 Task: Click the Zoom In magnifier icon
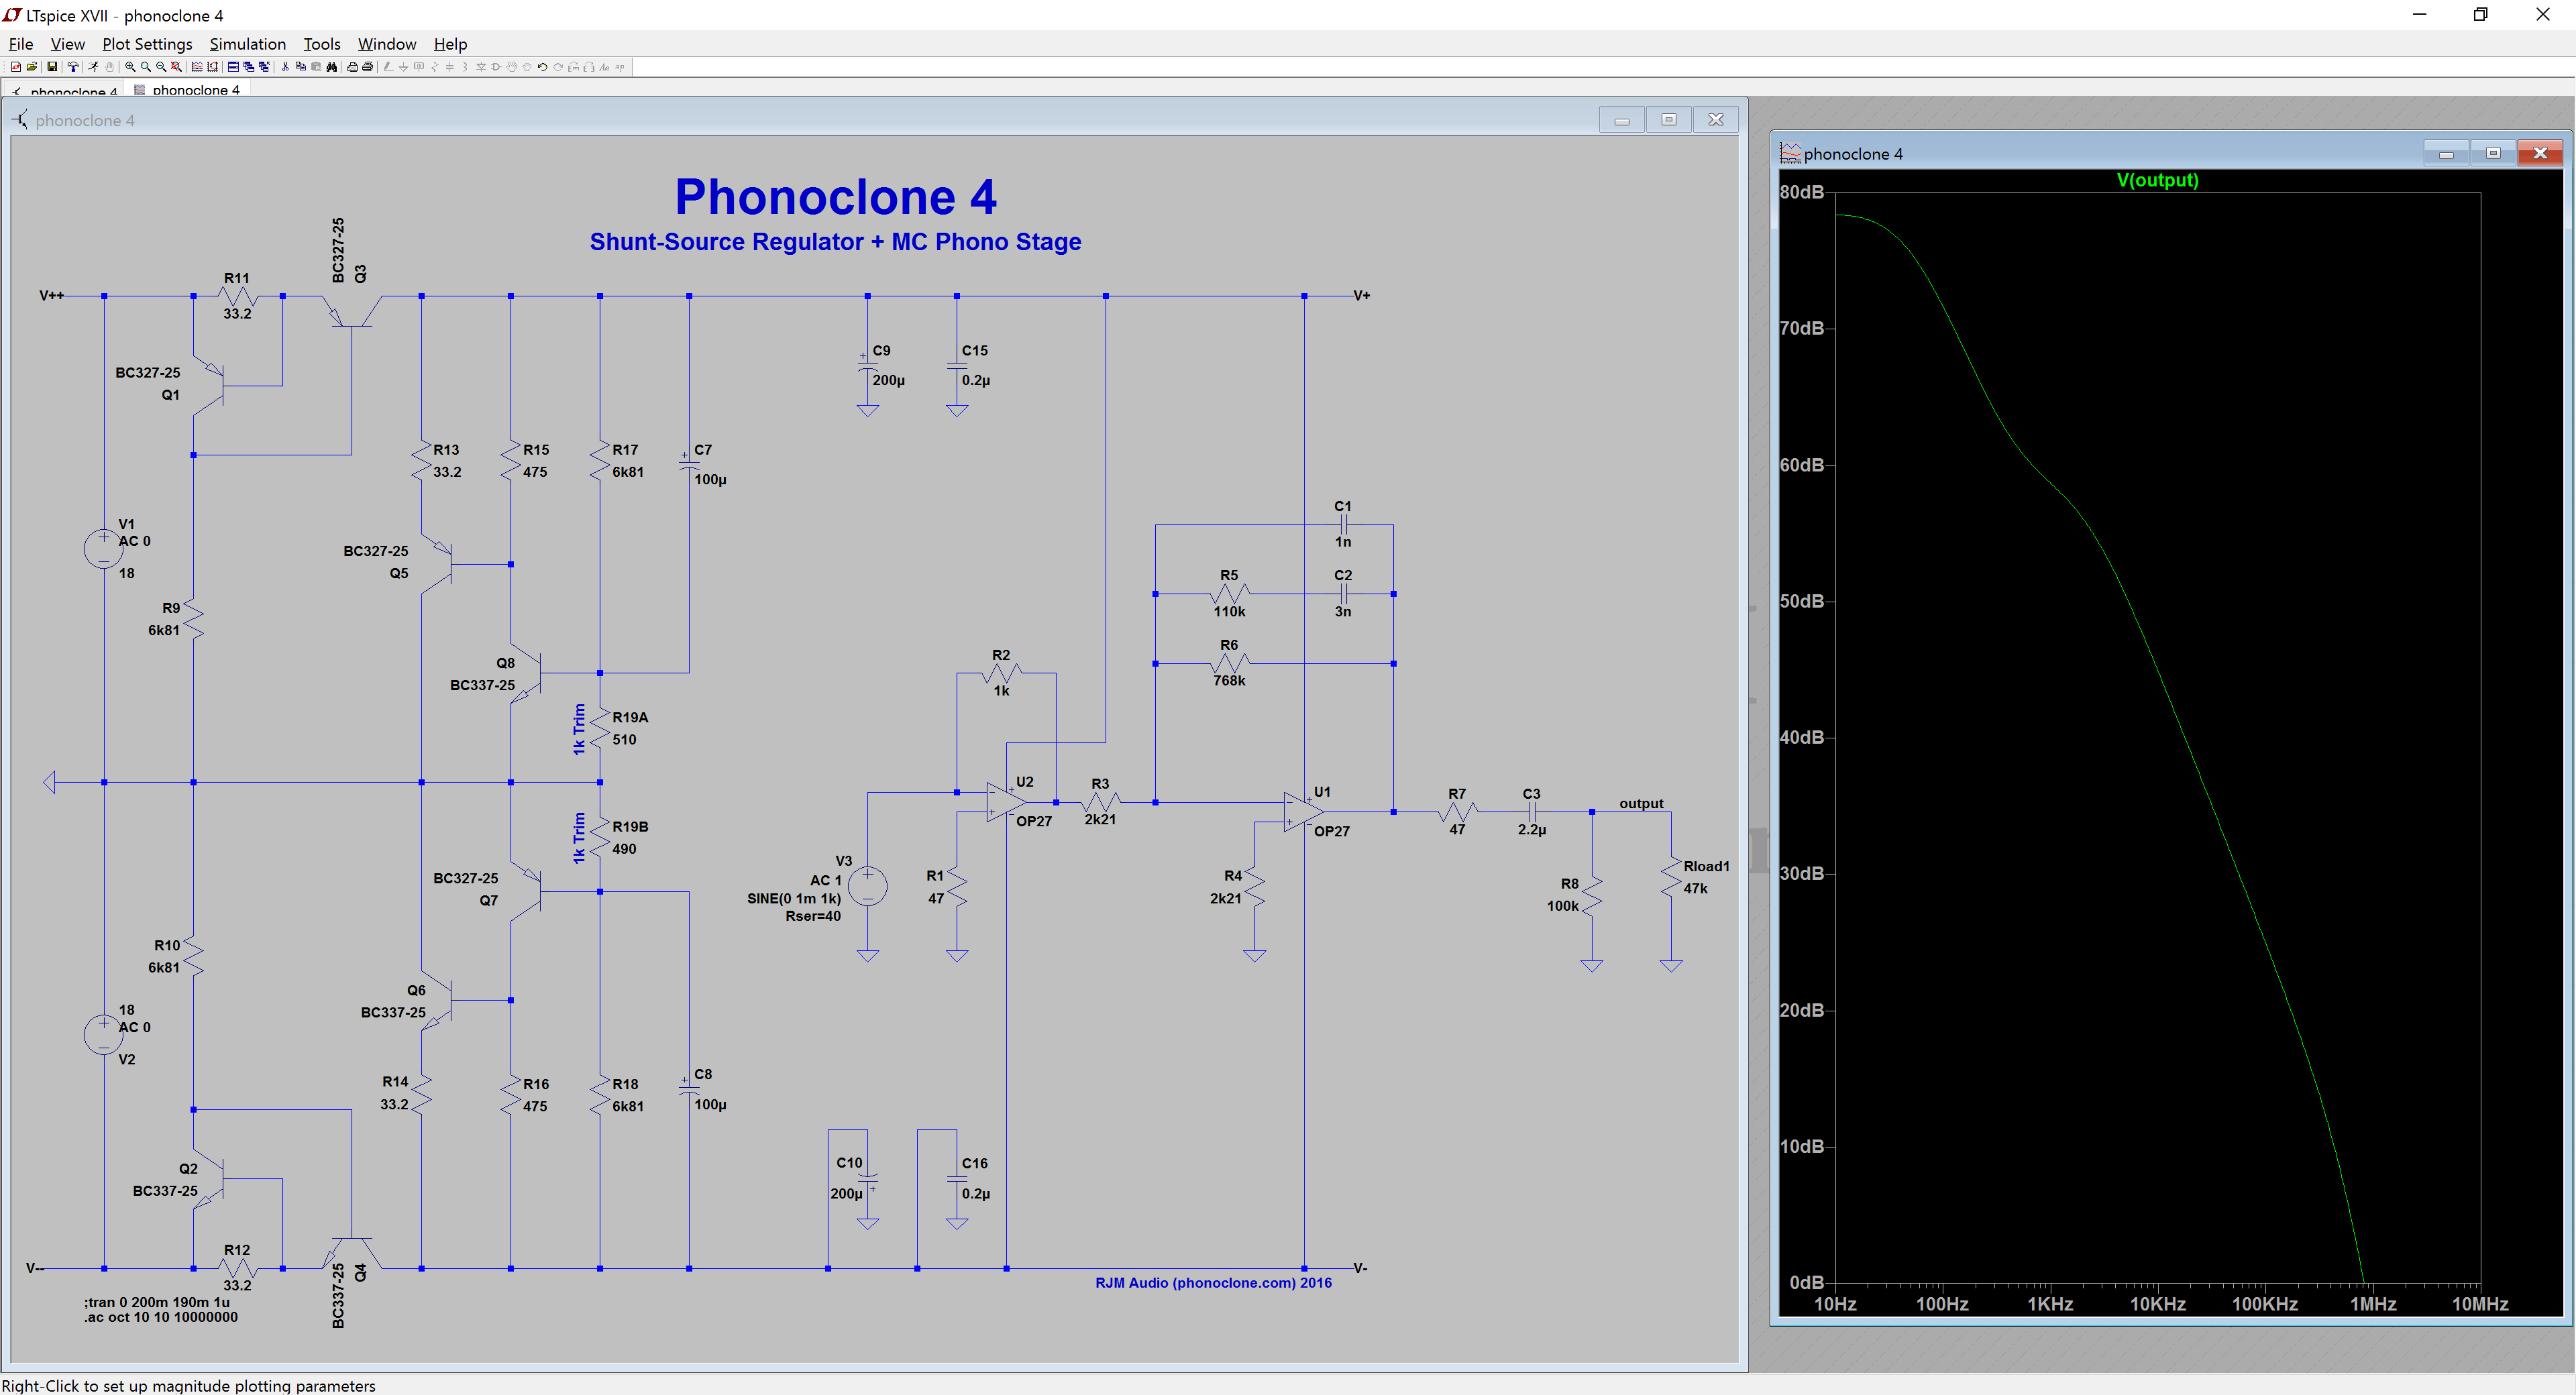(130, 67)
